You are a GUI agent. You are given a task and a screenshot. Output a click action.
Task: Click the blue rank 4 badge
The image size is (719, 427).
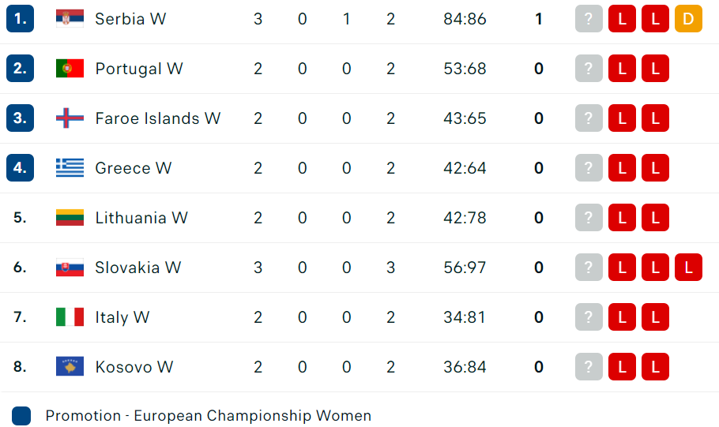tap(21, 167)
